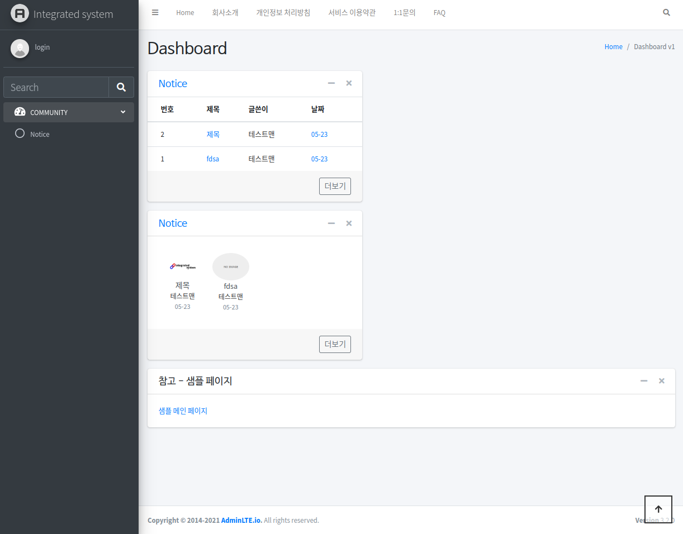Go to the FAQ menu item
Viewport: 683px width, 534px height.
(x=439, y=12)
